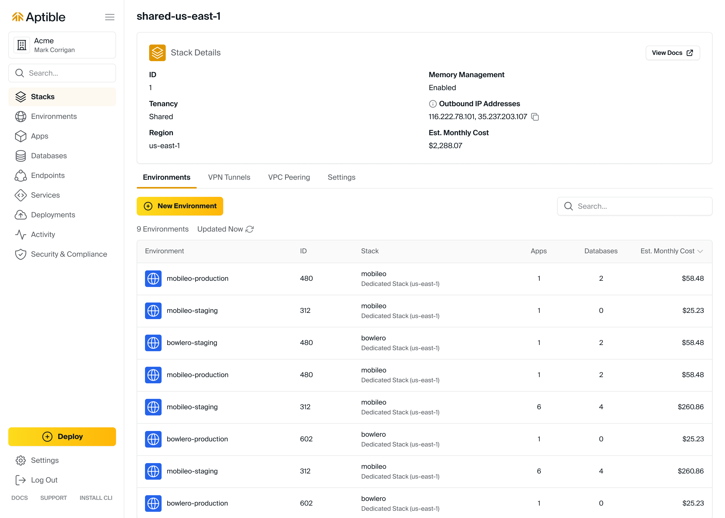Switch to the Environments tab
The width and height of the screenshot is (725, 518).
click(166, 177)
